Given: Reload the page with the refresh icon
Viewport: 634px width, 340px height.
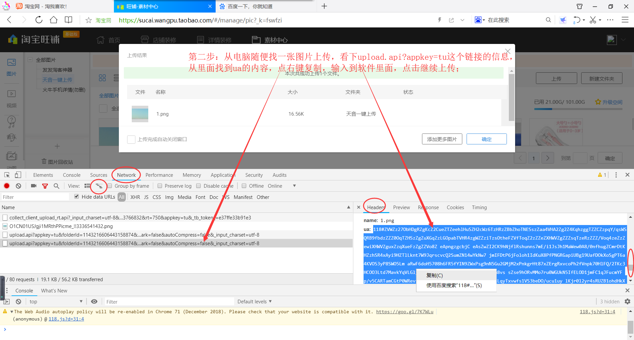Looking at the screenshot, I should click(39, 20).
